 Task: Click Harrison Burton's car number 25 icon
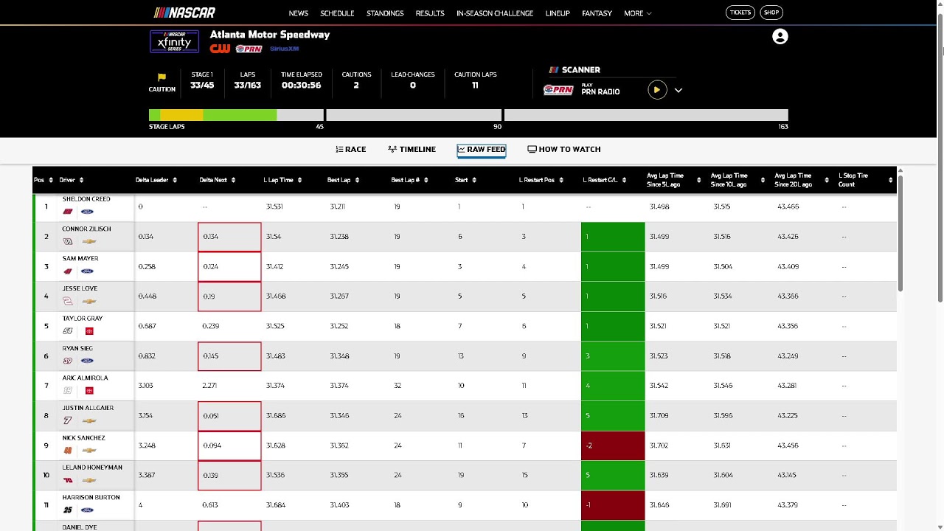(x=68, y=510)
